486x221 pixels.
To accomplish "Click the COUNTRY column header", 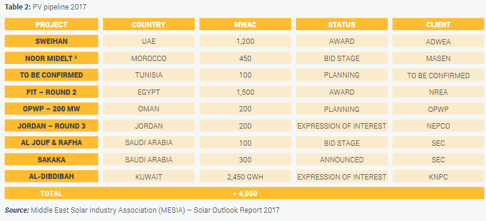I will click(149, 24).
